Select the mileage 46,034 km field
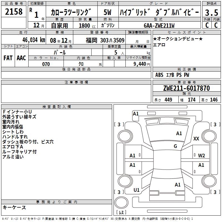222x222 pixels. 24,40
